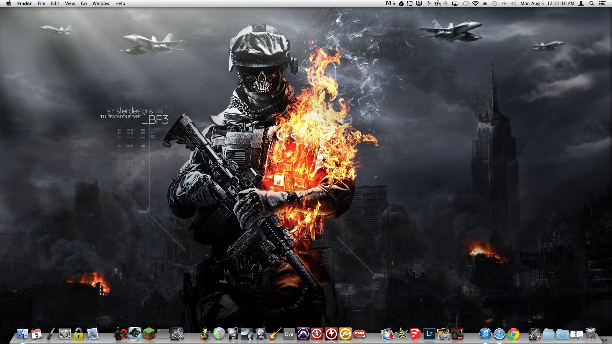Launch Logic Pro from the Dock
The height and width of the screenshot is (344, 612).
(x=233, y=334)
